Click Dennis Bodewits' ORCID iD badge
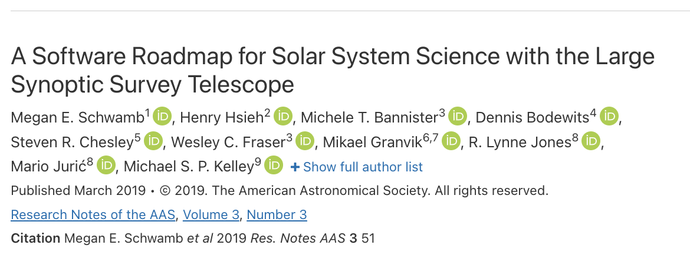Image resolution: width=690 pixels, height=258 pixels. [x=609, y=117]
